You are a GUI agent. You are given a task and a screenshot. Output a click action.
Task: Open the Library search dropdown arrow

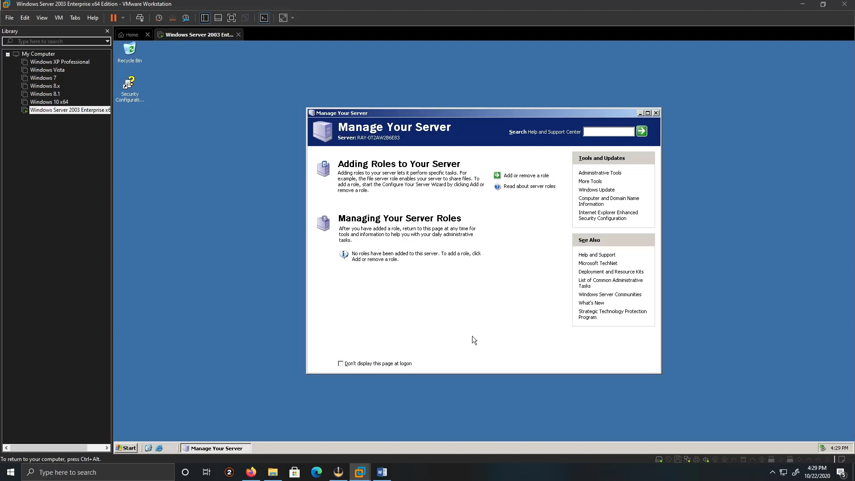(x=107, y=41)
